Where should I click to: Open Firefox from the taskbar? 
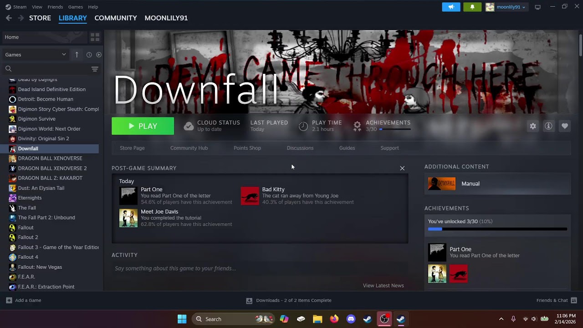[334, 319]
